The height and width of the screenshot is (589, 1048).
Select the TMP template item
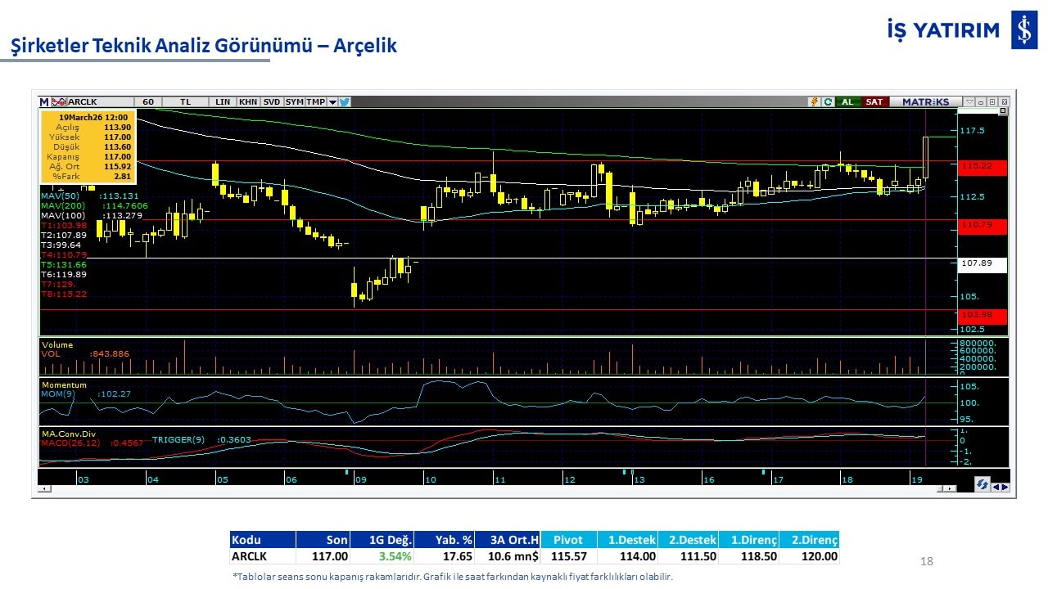[x=315, y=102]
